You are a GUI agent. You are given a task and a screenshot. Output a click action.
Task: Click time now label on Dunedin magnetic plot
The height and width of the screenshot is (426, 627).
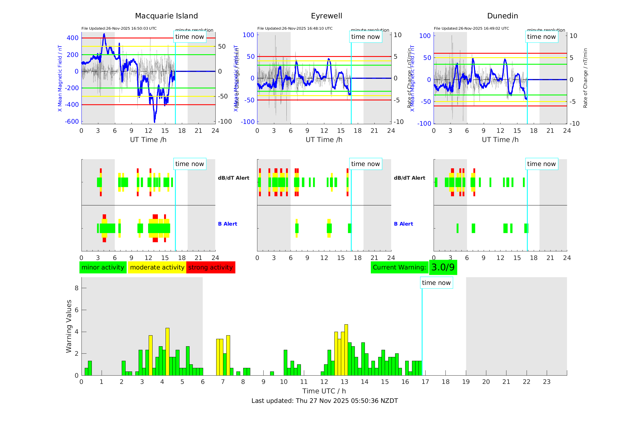(541, 37)
